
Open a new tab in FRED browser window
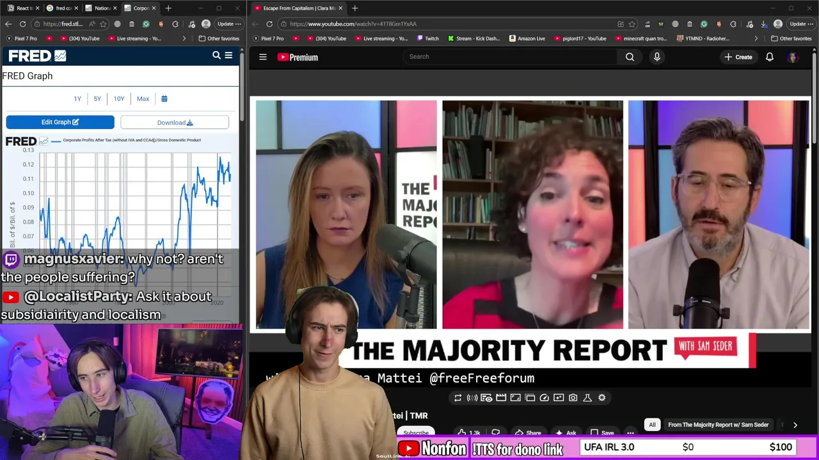click(x=168, y=8)
